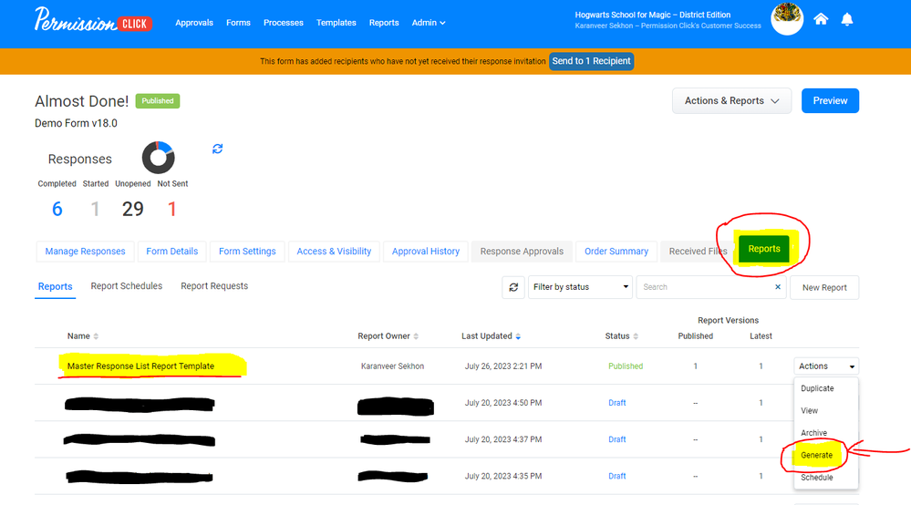911x505 pixels.
Task: Click the Home icon in header
Action: [821, 19]
